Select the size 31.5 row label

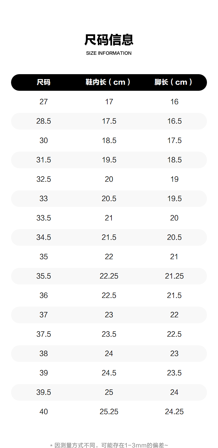tap(44, 160)
